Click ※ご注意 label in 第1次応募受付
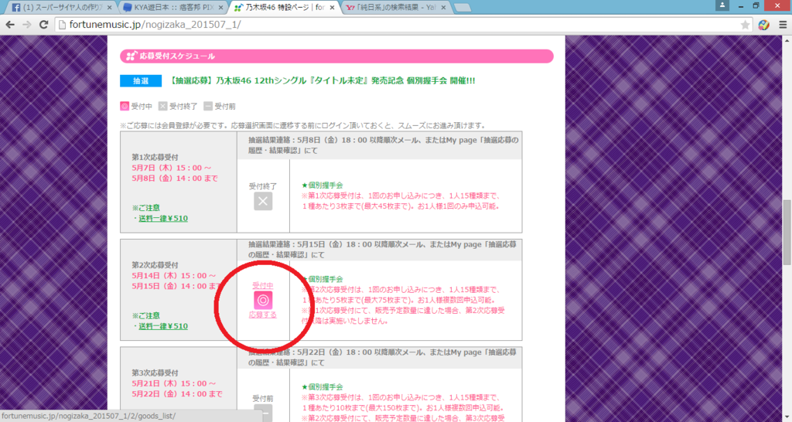 146,207
